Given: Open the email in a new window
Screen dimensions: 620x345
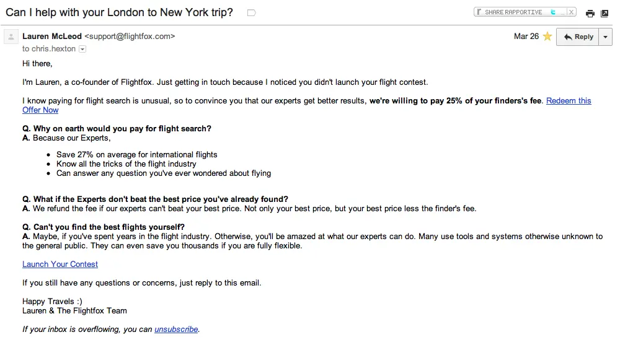Looking at the screenshot, I should tap(604, 13).
